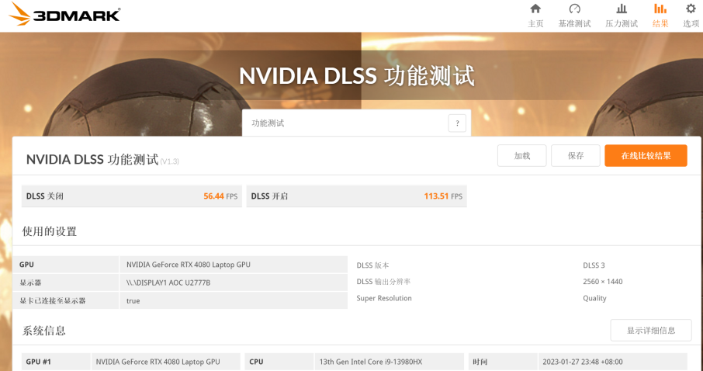703x371 pixels.
Task: Click the 2560 × 1440 output resolution value
Action: pyautogui.click(x=602, y=282)
